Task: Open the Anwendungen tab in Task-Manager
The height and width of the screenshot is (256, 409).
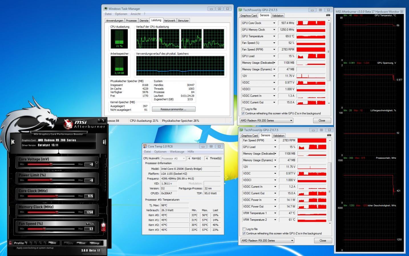Action: pos(115,20)
